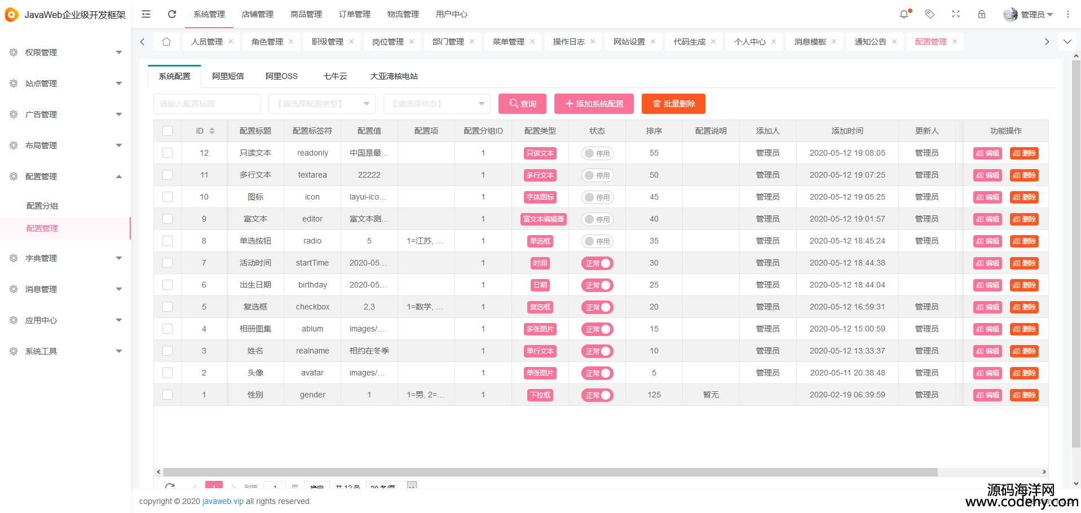Click the 添加系统配置 button
1081x513 pixels.
594,104
